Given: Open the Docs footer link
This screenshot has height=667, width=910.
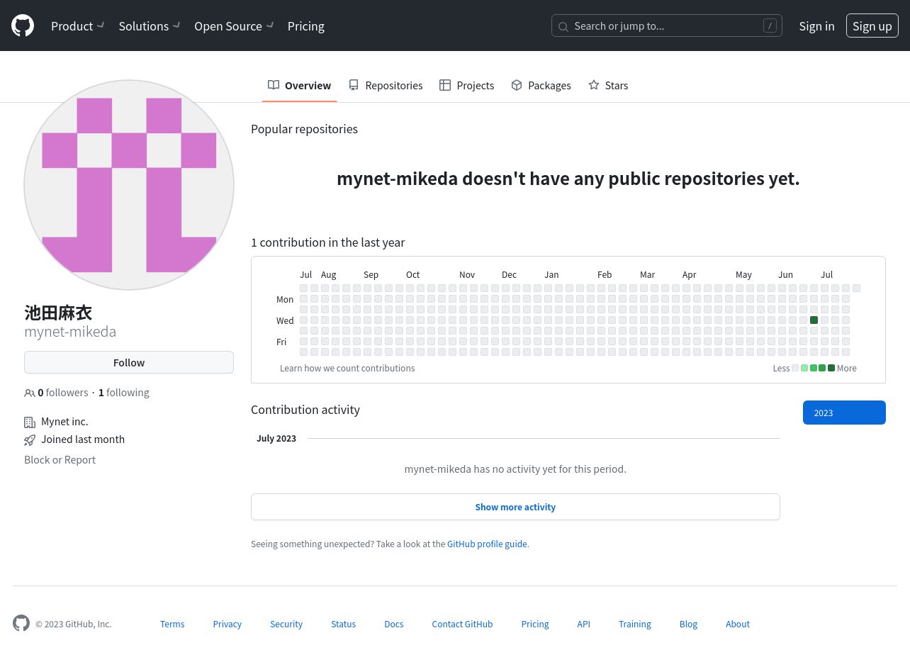Looking at the screenshot, I should [x=394, y=624].
